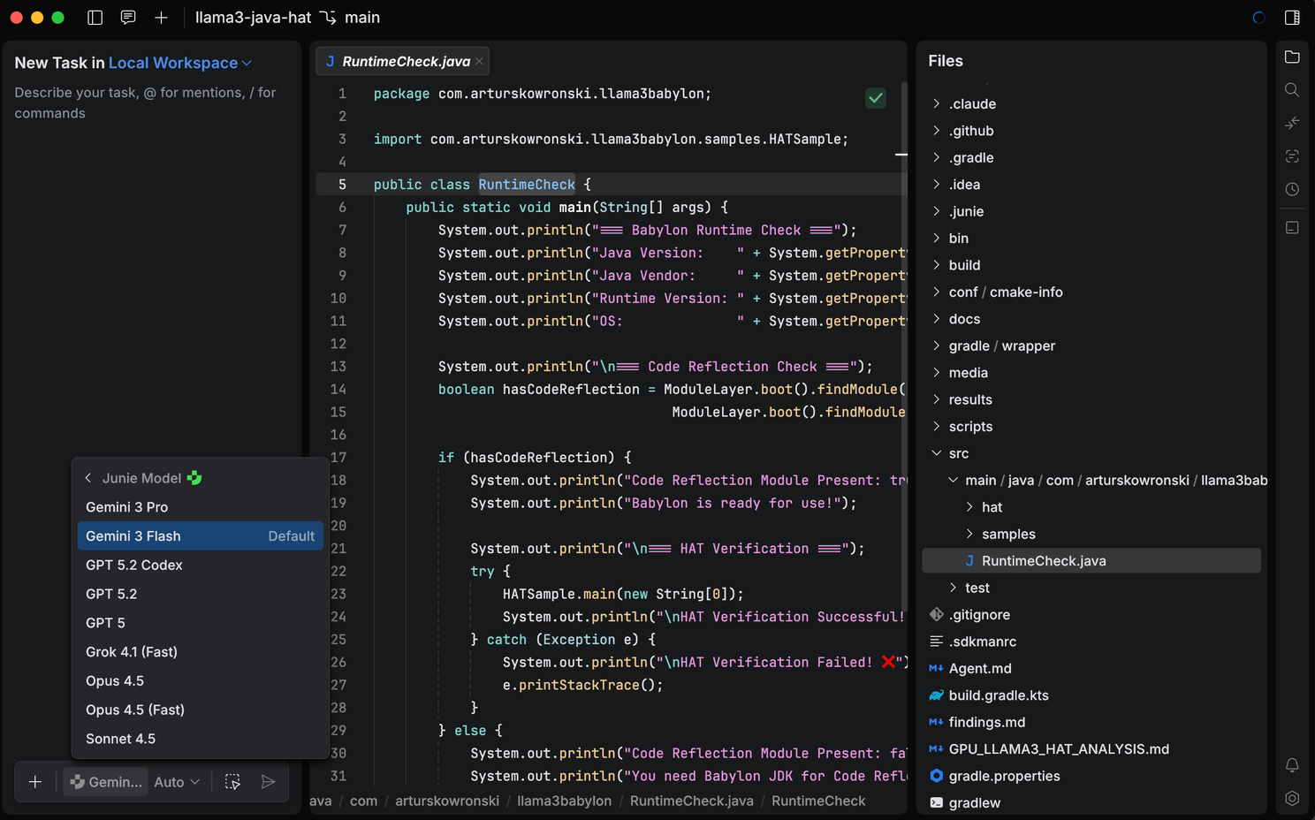Open the search icon in right toolbar
This screenshot has height=820, width=1315.
[x=1292, y=90]
